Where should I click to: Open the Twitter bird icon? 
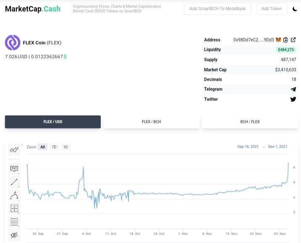tap(293, 99)
